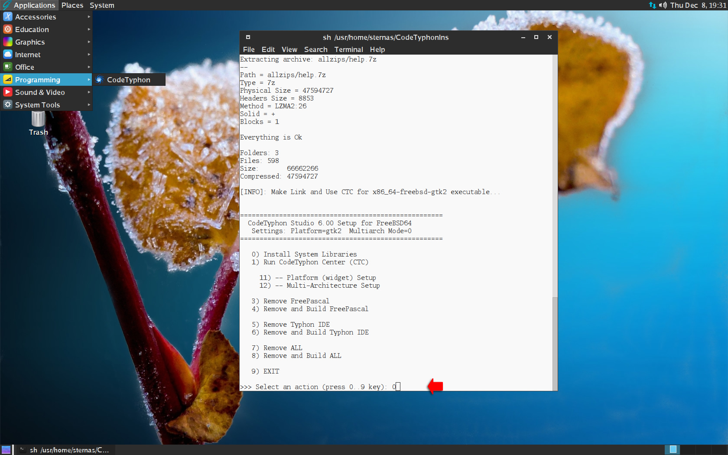Expand the Internet submenu arrow
Viewport: 728px width, 455px height.
(89, 55)
